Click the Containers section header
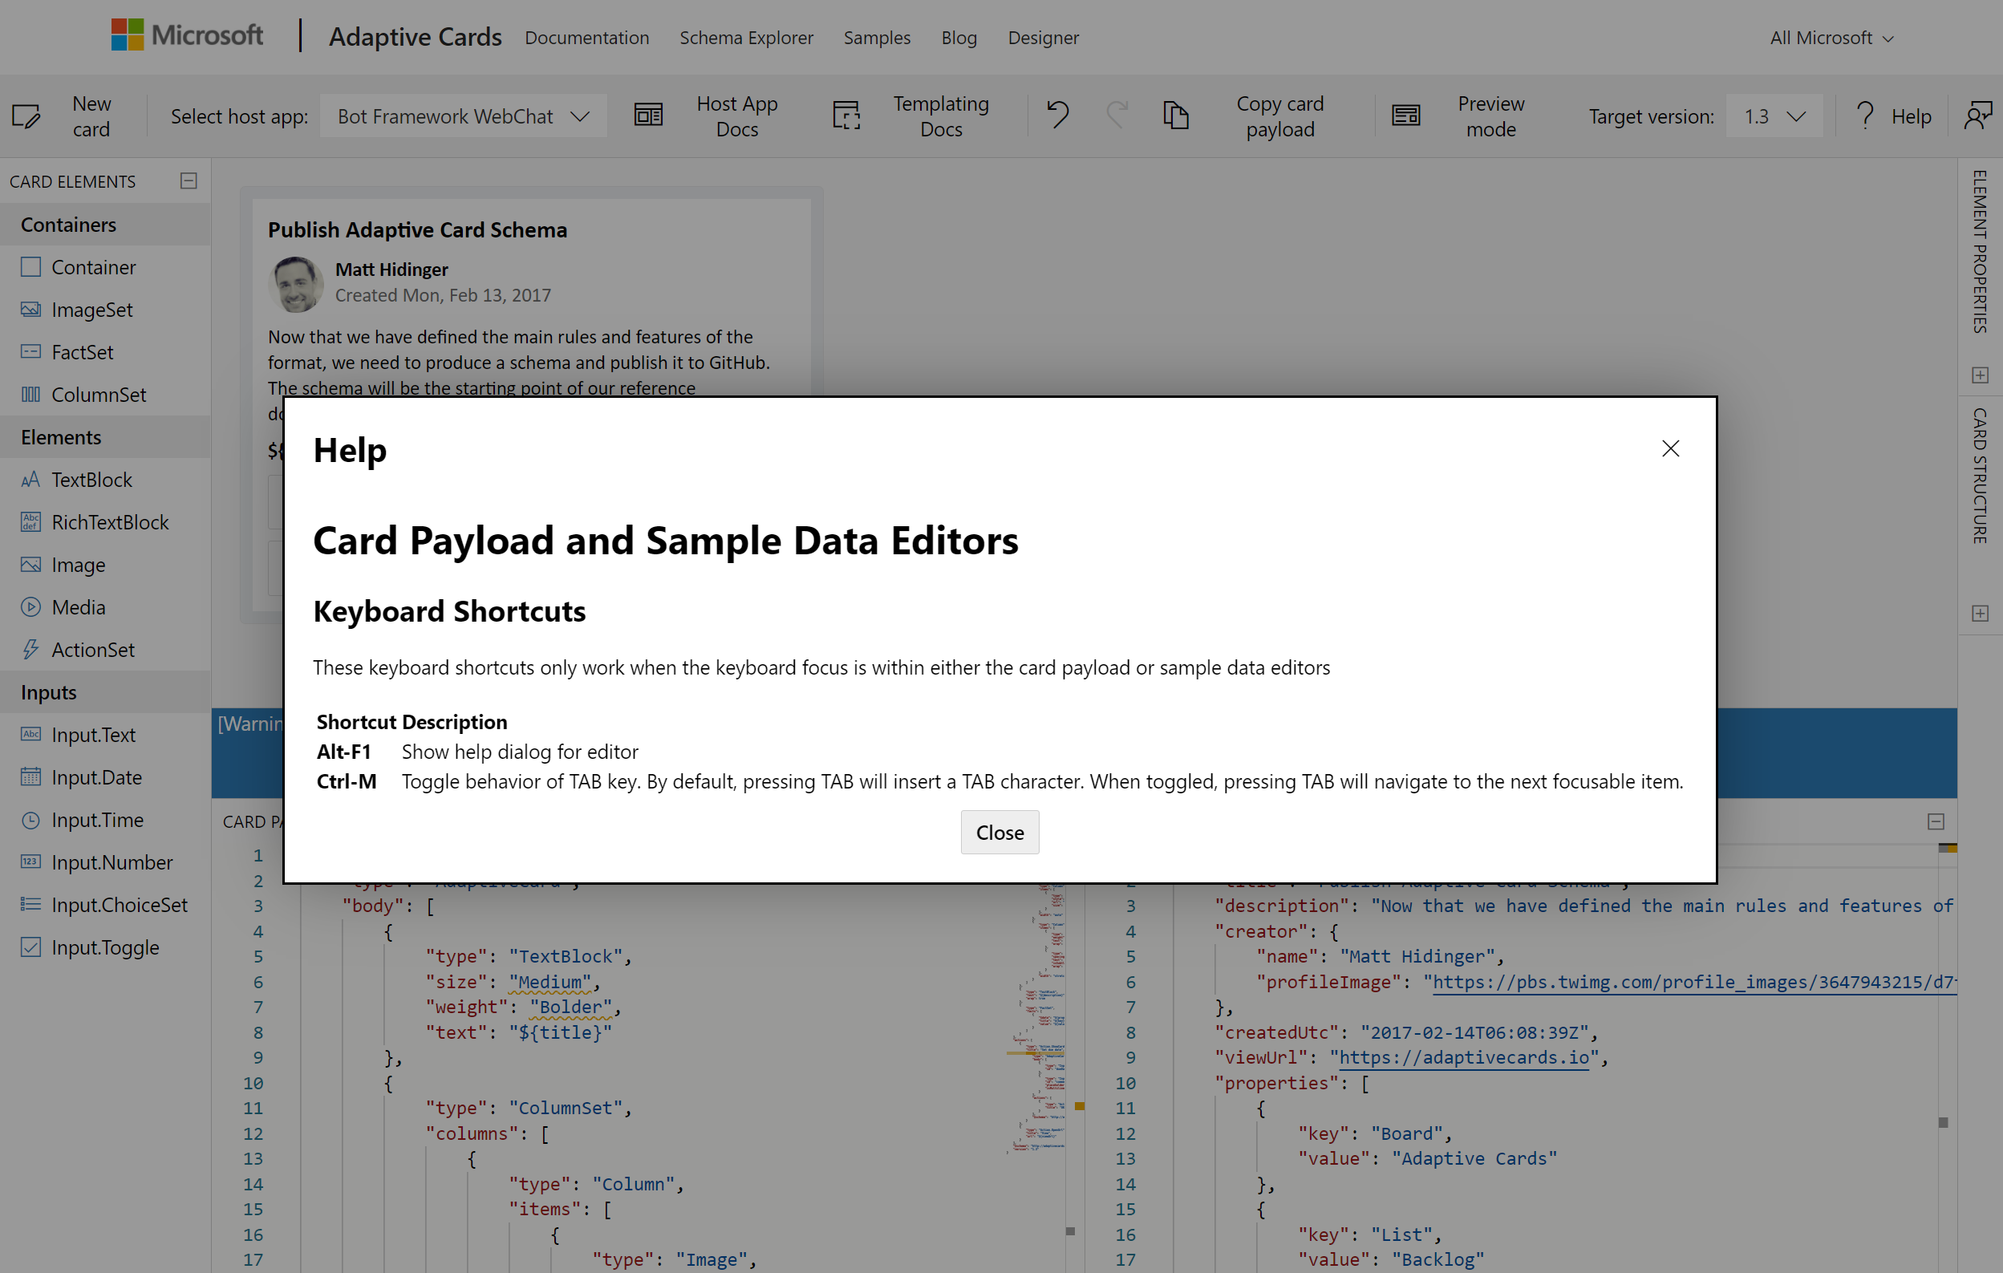The width and height of the screenshot is (2003, 1273). [x=106, y=225]
